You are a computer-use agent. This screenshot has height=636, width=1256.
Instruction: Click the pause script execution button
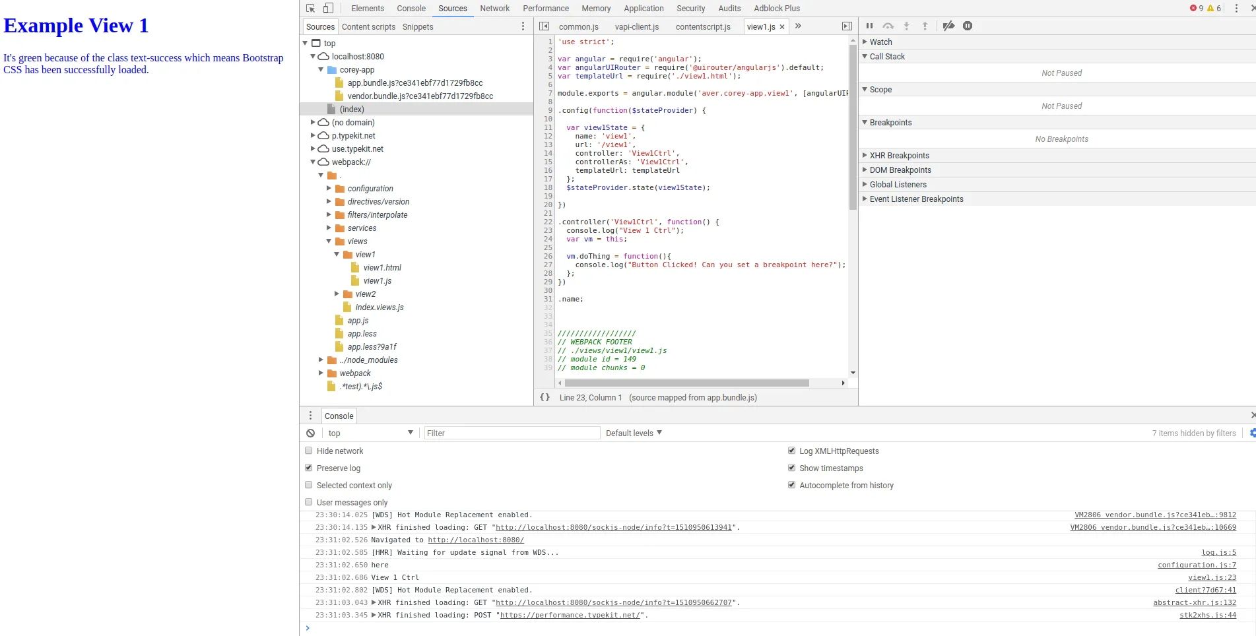coord(869,26)
